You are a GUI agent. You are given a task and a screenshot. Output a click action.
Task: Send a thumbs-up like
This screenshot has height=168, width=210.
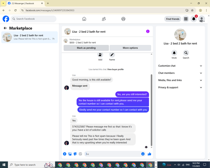[x=150, y=154]
